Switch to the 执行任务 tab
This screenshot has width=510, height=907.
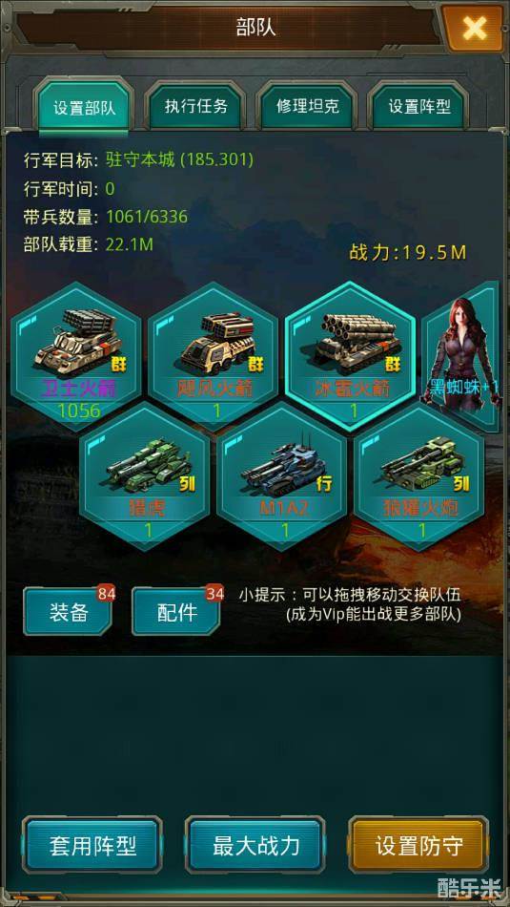195,106
